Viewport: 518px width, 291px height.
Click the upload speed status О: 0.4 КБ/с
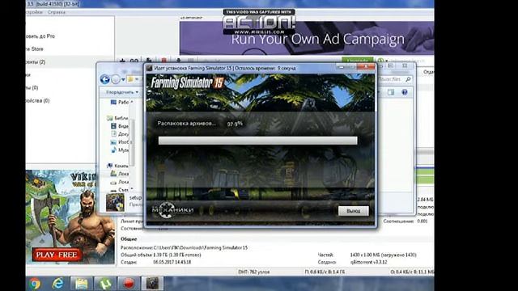[412, 272]
